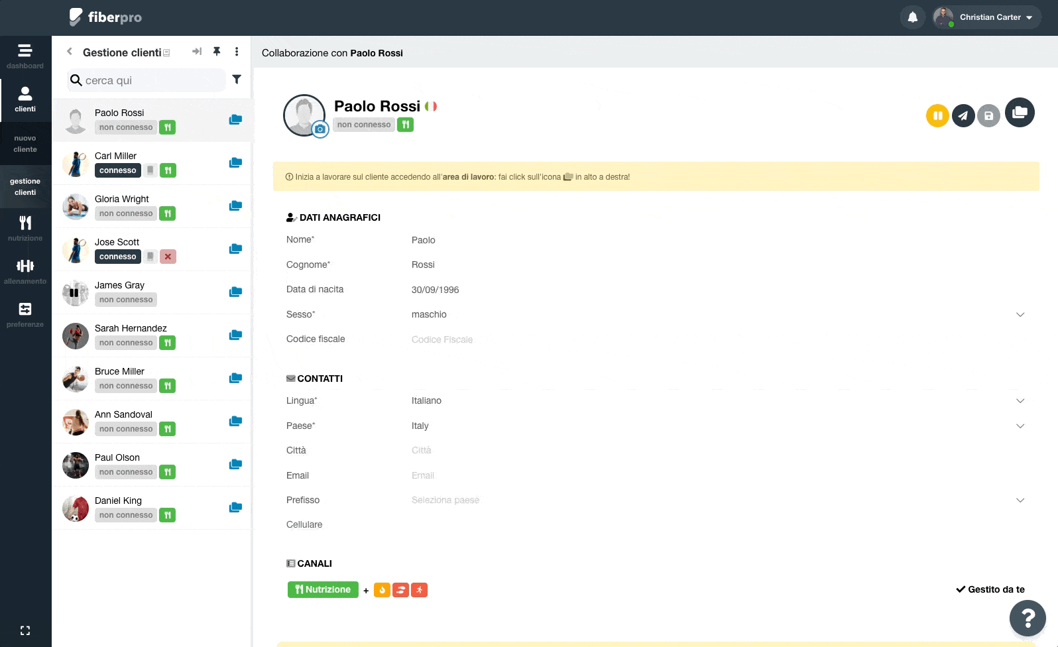Collapse the client panel with arrow icon
The image size is (1058, 647).
[197, 52]
